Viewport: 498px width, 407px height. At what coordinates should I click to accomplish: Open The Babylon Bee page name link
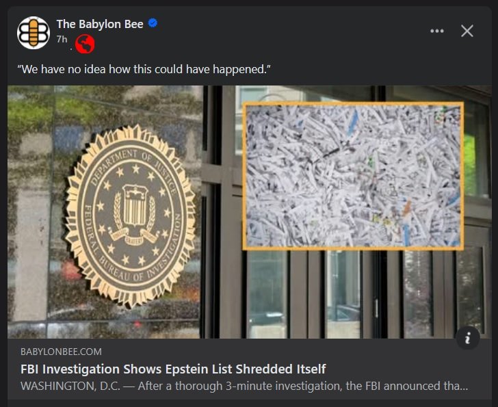[x=100, y=24]
